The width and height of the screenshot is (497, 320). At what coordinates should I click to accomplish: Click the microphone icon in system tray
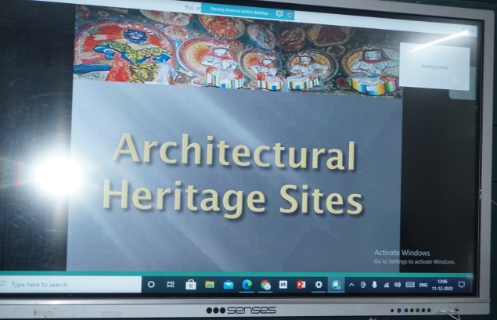click(x=374, y=285)
